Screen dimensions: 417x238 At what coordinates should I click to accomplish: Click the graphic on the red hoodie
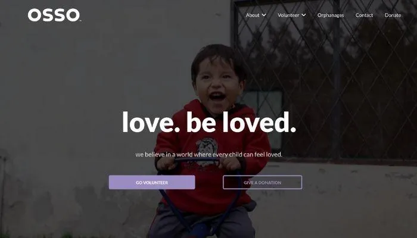(207, 150)
